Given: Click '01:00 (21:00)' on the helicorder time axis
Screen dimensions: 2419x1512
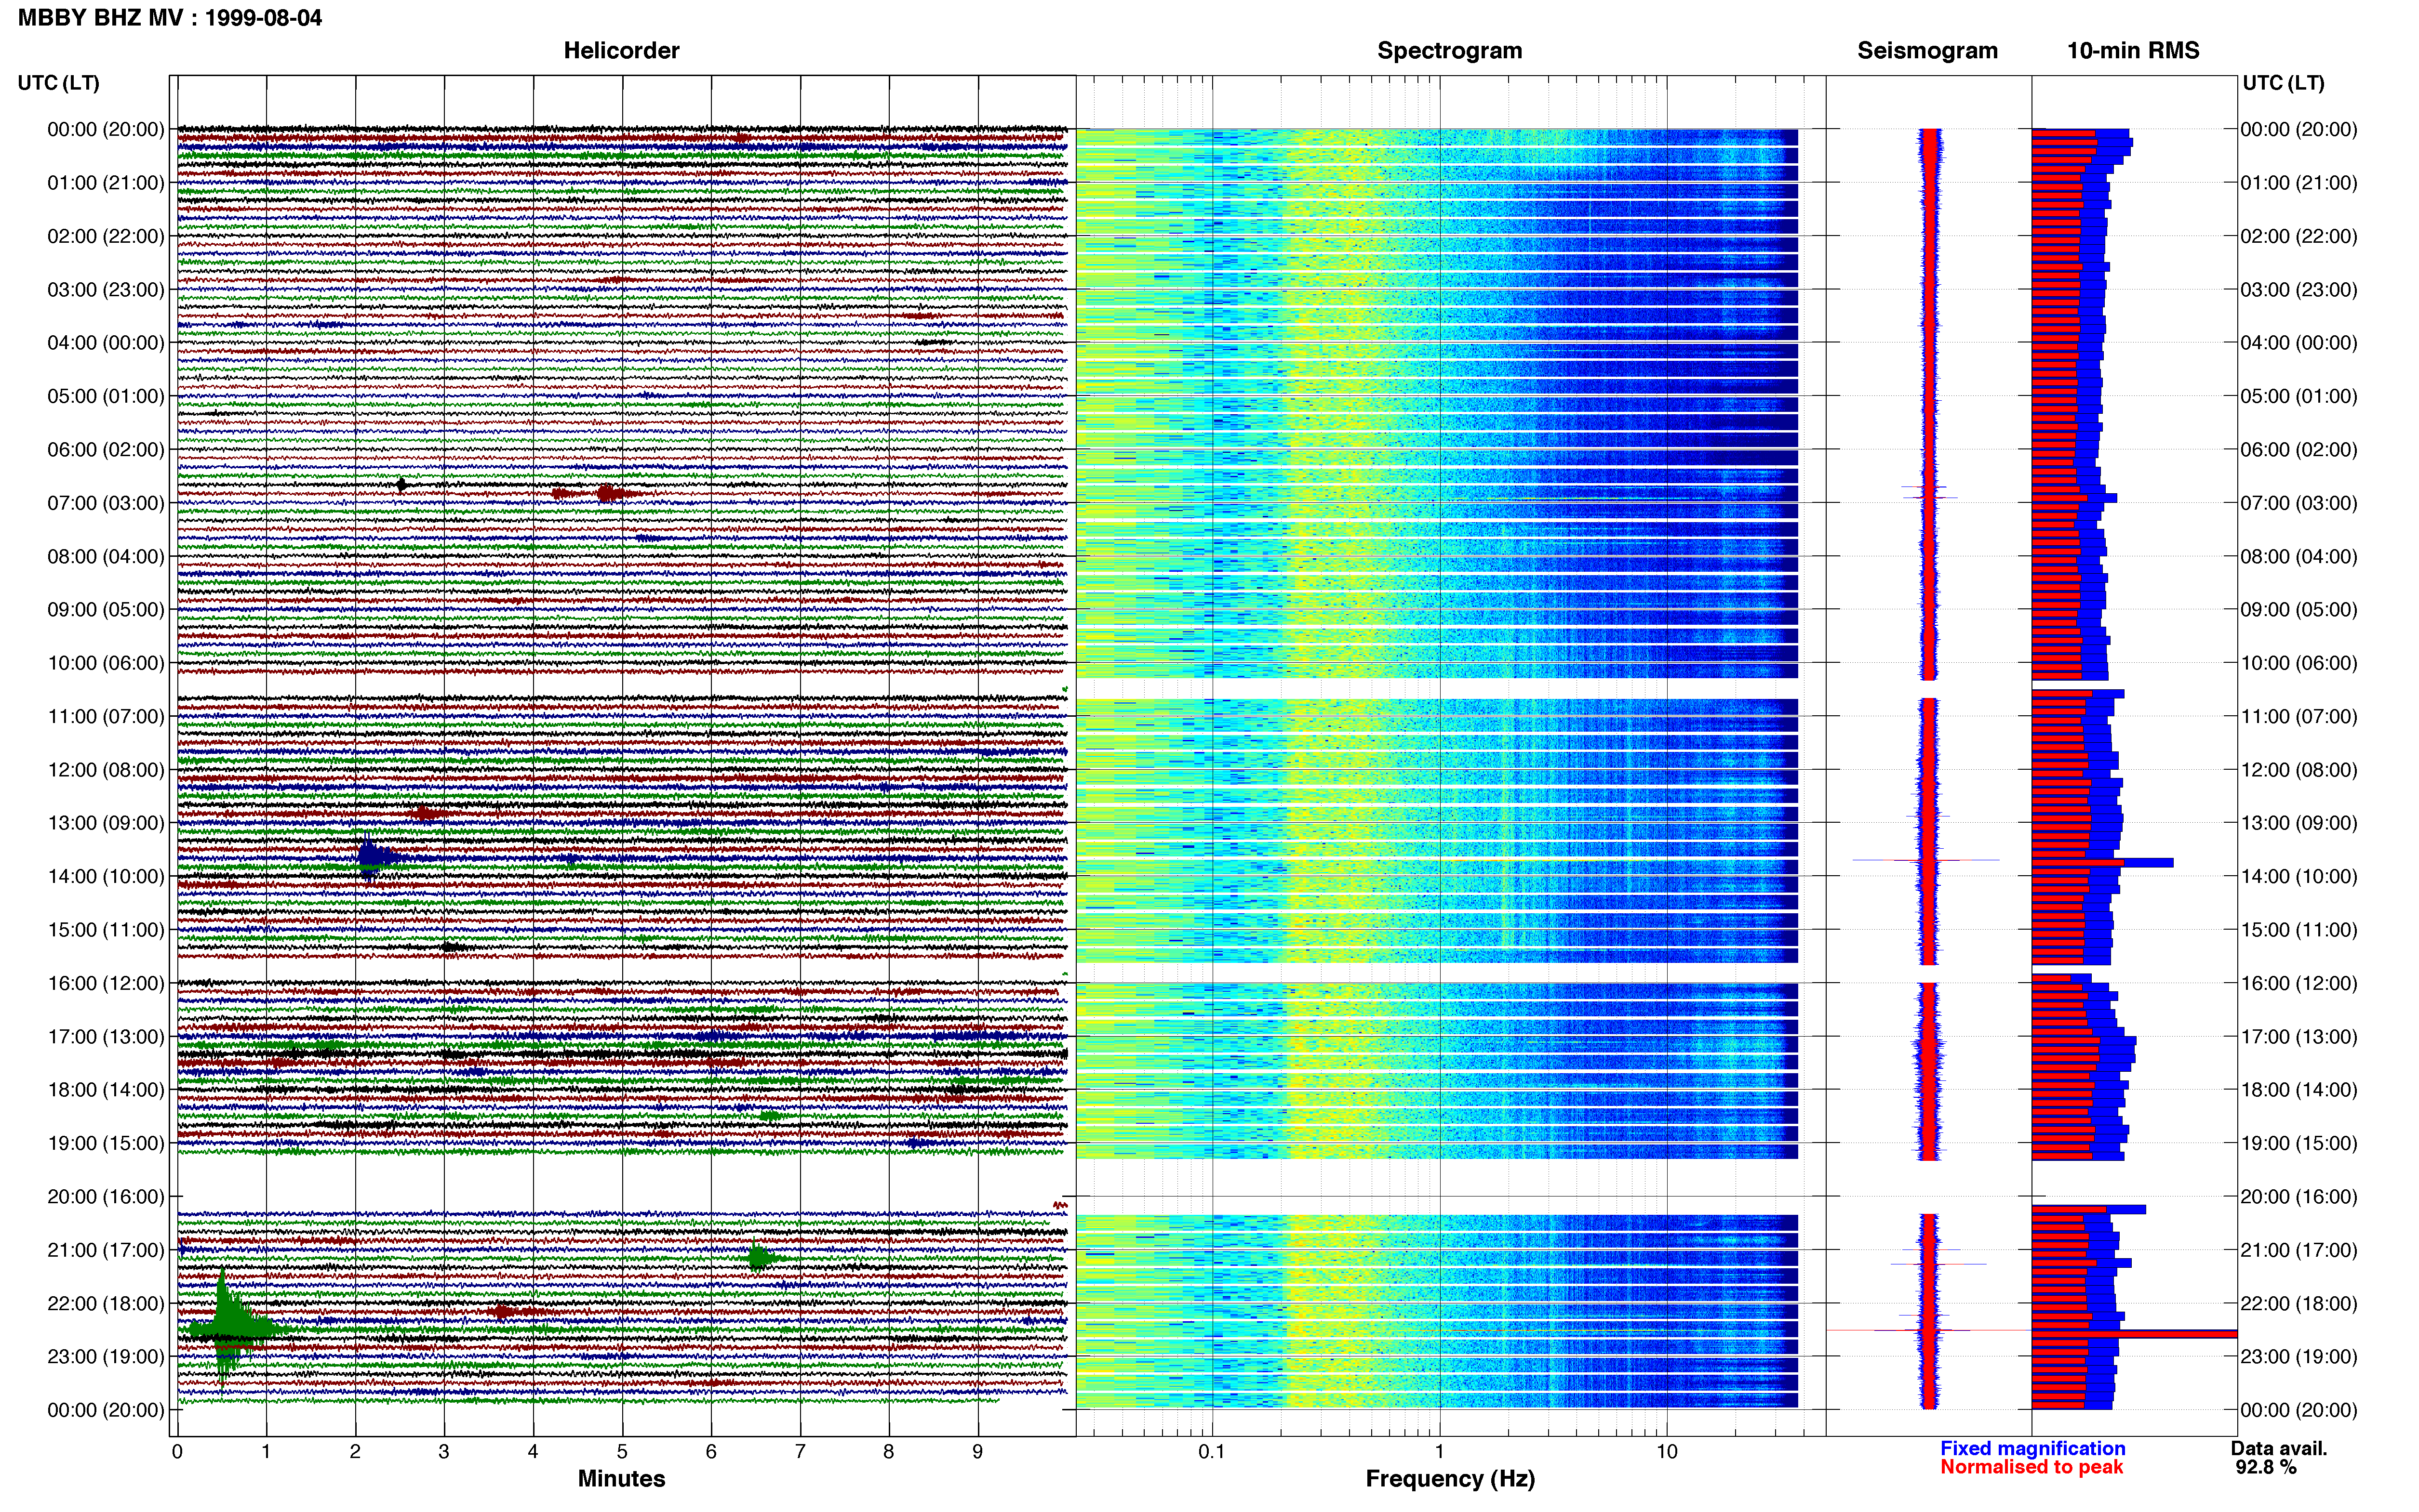Looking at the screenshot, I should (x=106, y=183).
